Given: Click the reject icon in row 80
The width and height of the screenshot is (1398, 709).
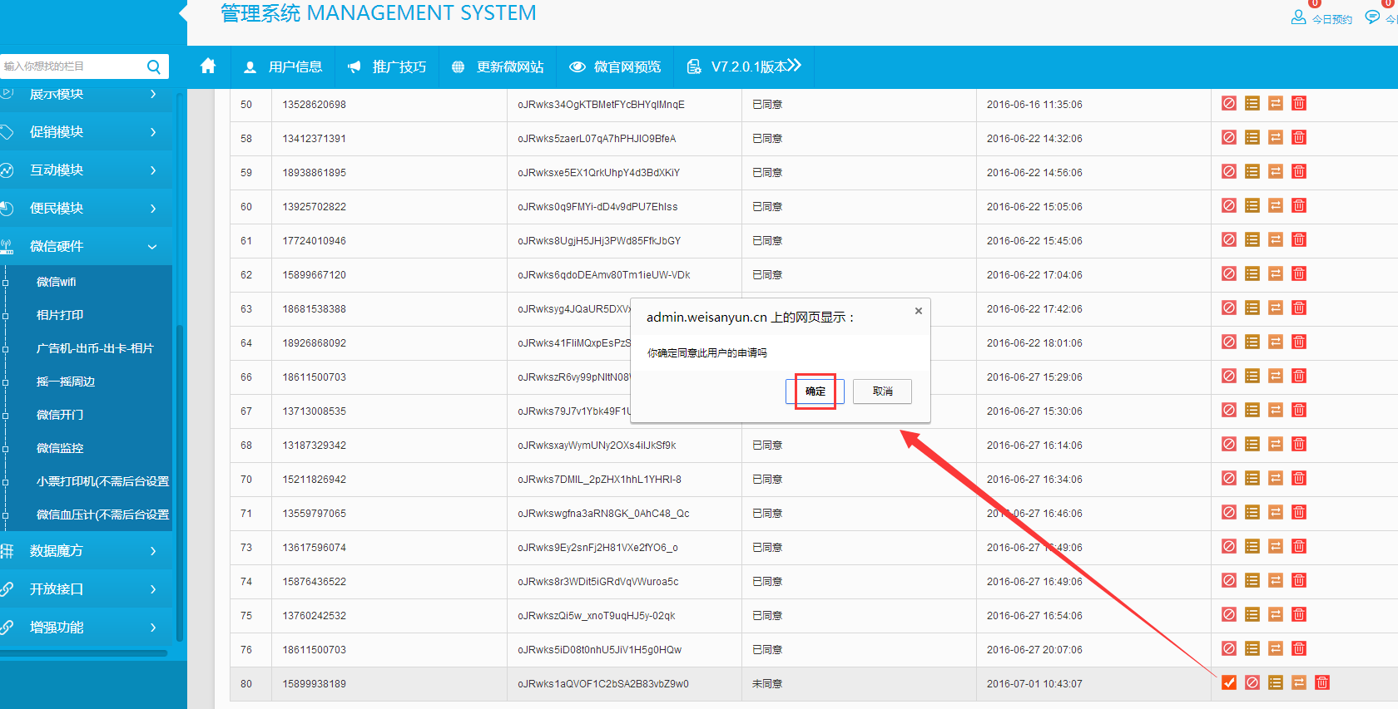Looking at the screenshot, I should coord(1252,682).
